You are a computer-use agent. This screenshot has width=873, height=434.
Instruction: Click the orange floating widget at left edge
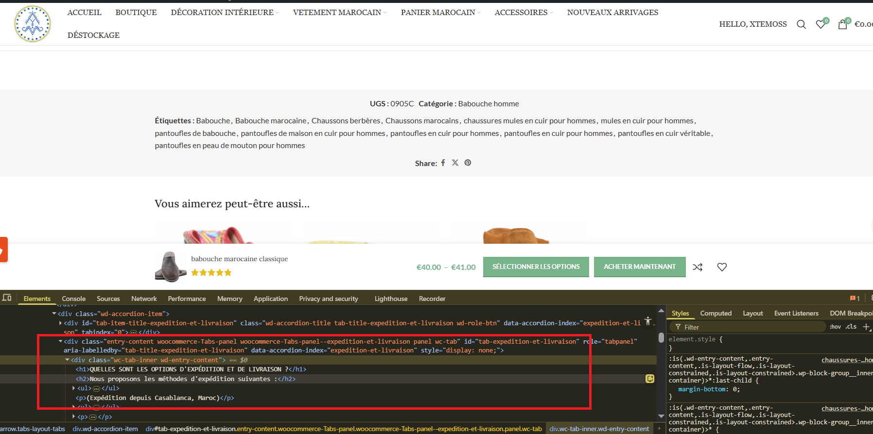(x=3, y=250)
